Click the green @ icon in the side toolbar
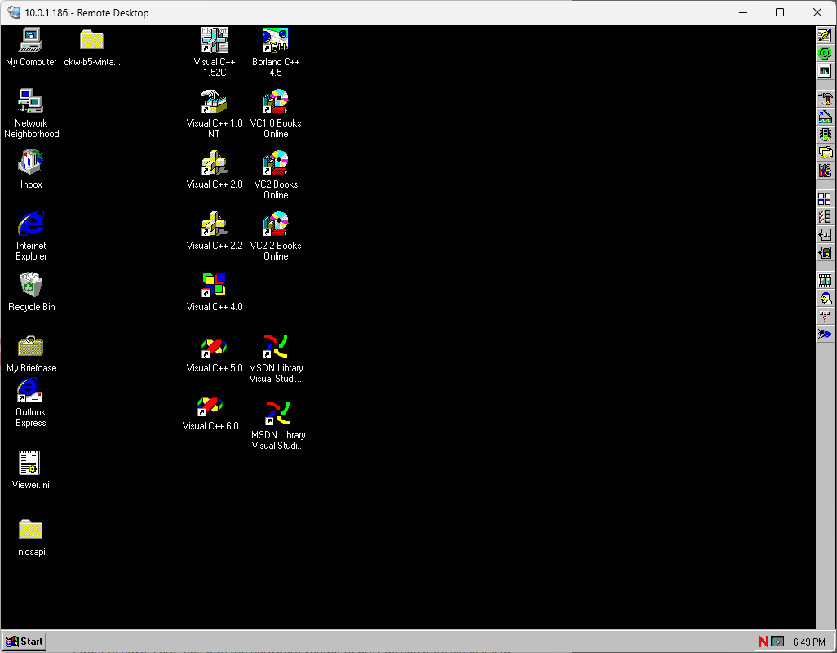This screenshot has width=837, height=653. pos(825,53)
